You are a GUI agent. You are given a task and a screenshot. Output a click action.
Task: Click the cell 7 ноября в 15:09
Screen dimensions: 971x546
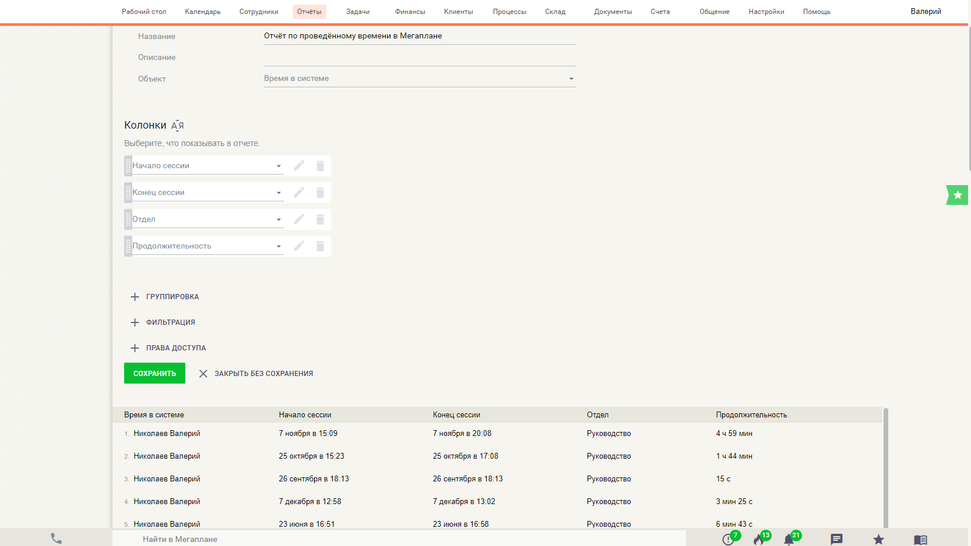click(308, 434)
